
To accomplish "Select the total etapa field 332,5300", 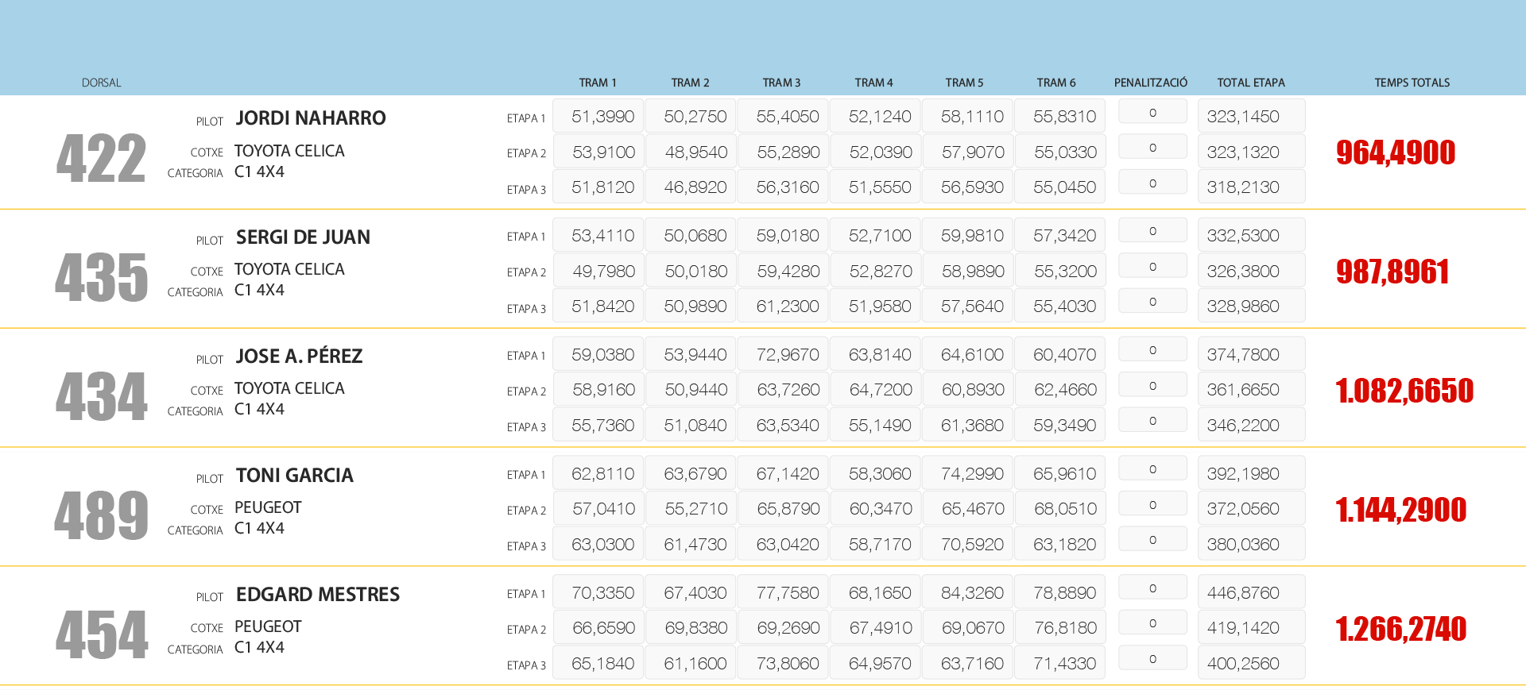I will pyautogui.click(x=1250, y=236).
